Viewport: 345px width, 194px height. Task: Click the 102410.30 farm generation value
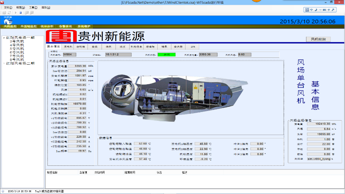click(319, 124)
